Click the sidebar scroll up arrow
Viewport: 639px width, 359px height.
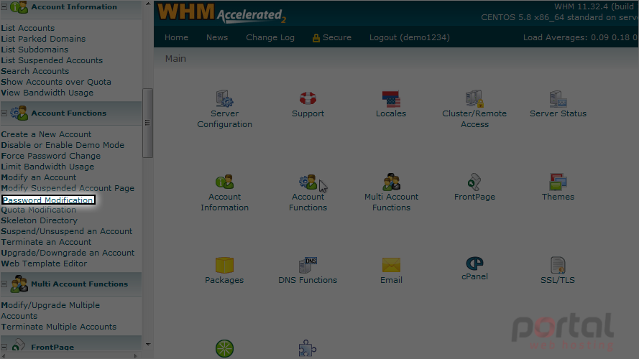click(x=148, y=4)
